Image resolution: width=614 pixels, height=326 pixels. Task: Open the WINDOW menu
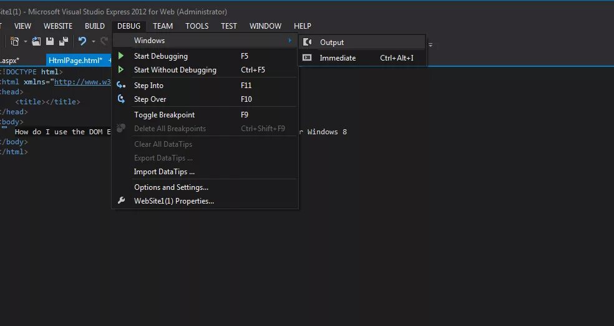point(265,26)
